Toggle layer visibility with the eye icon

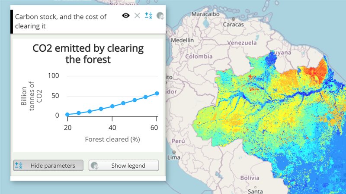[126, 16]
